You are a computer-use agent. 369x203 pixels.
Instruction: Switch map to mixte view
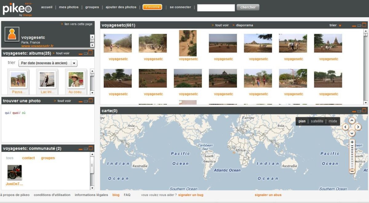click(x=333, y=121)
